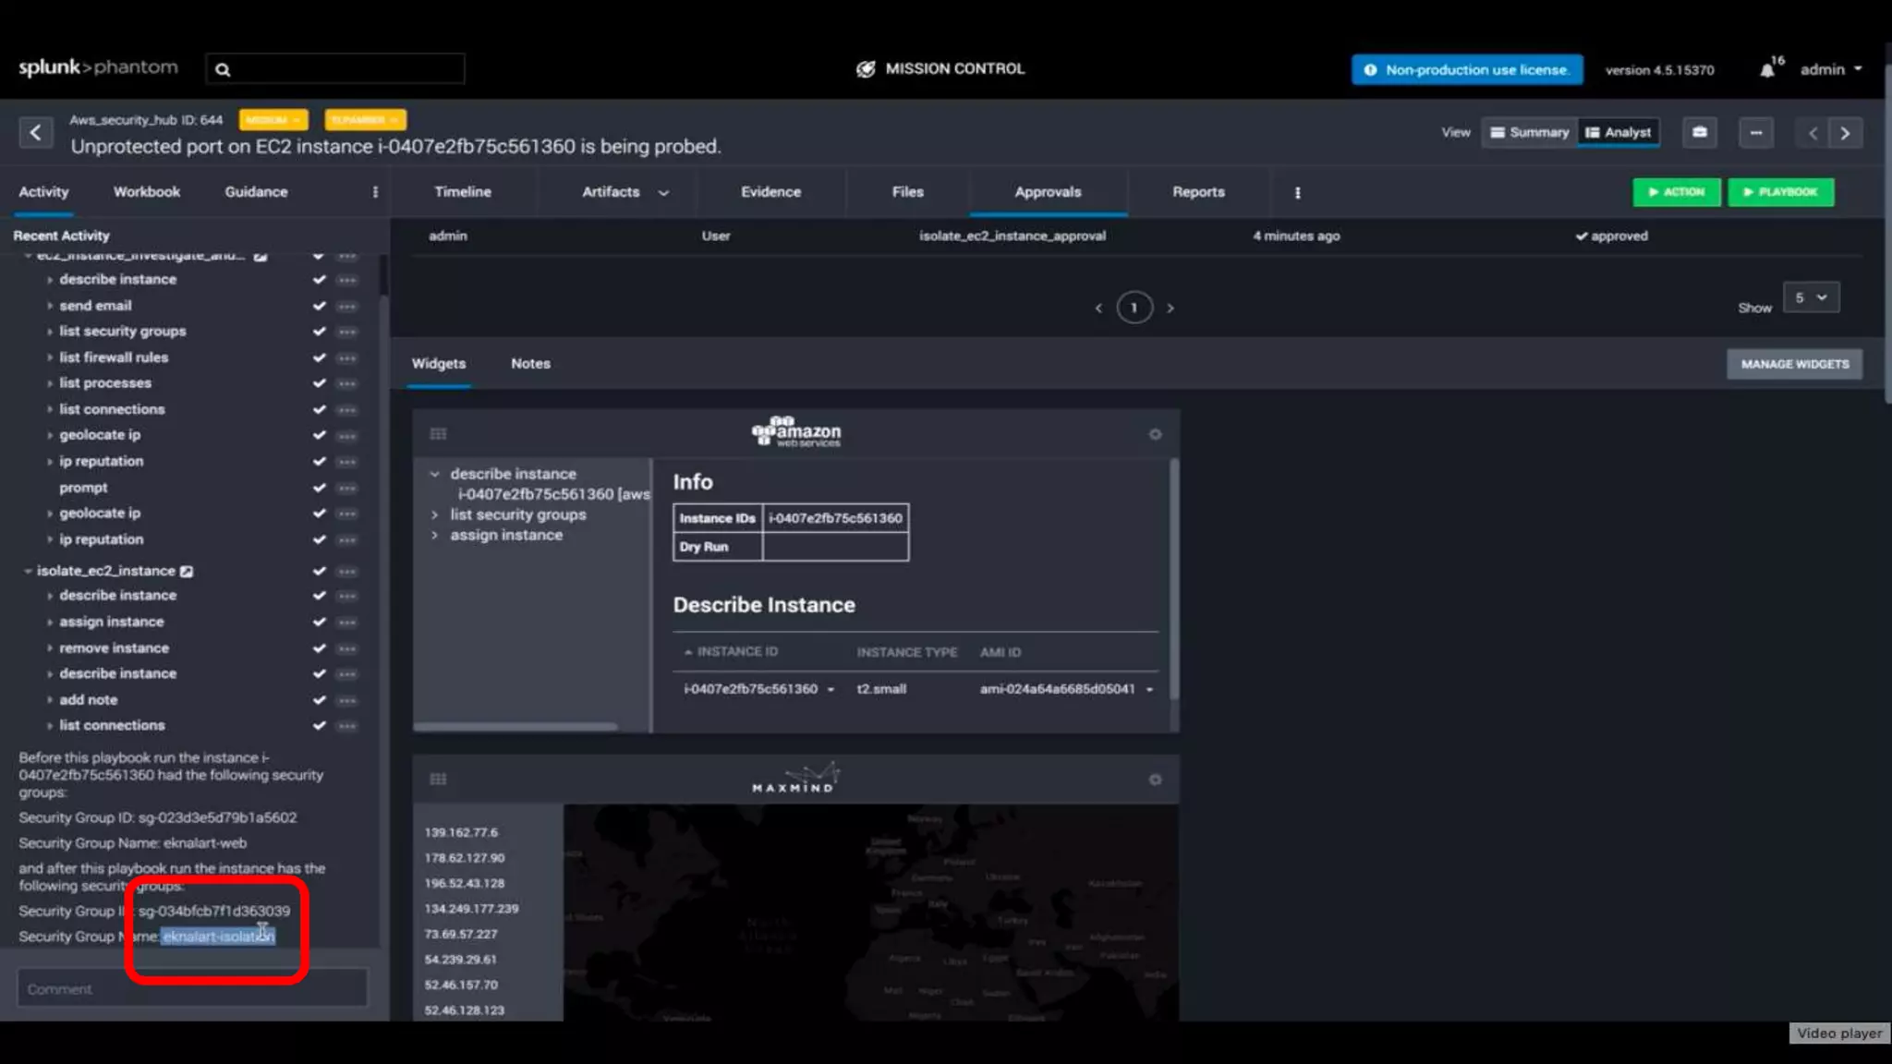Open instance ID cell dropdown arrow
The width and height of the screenshot is (1892, 1064).
[x=831, y=690]
